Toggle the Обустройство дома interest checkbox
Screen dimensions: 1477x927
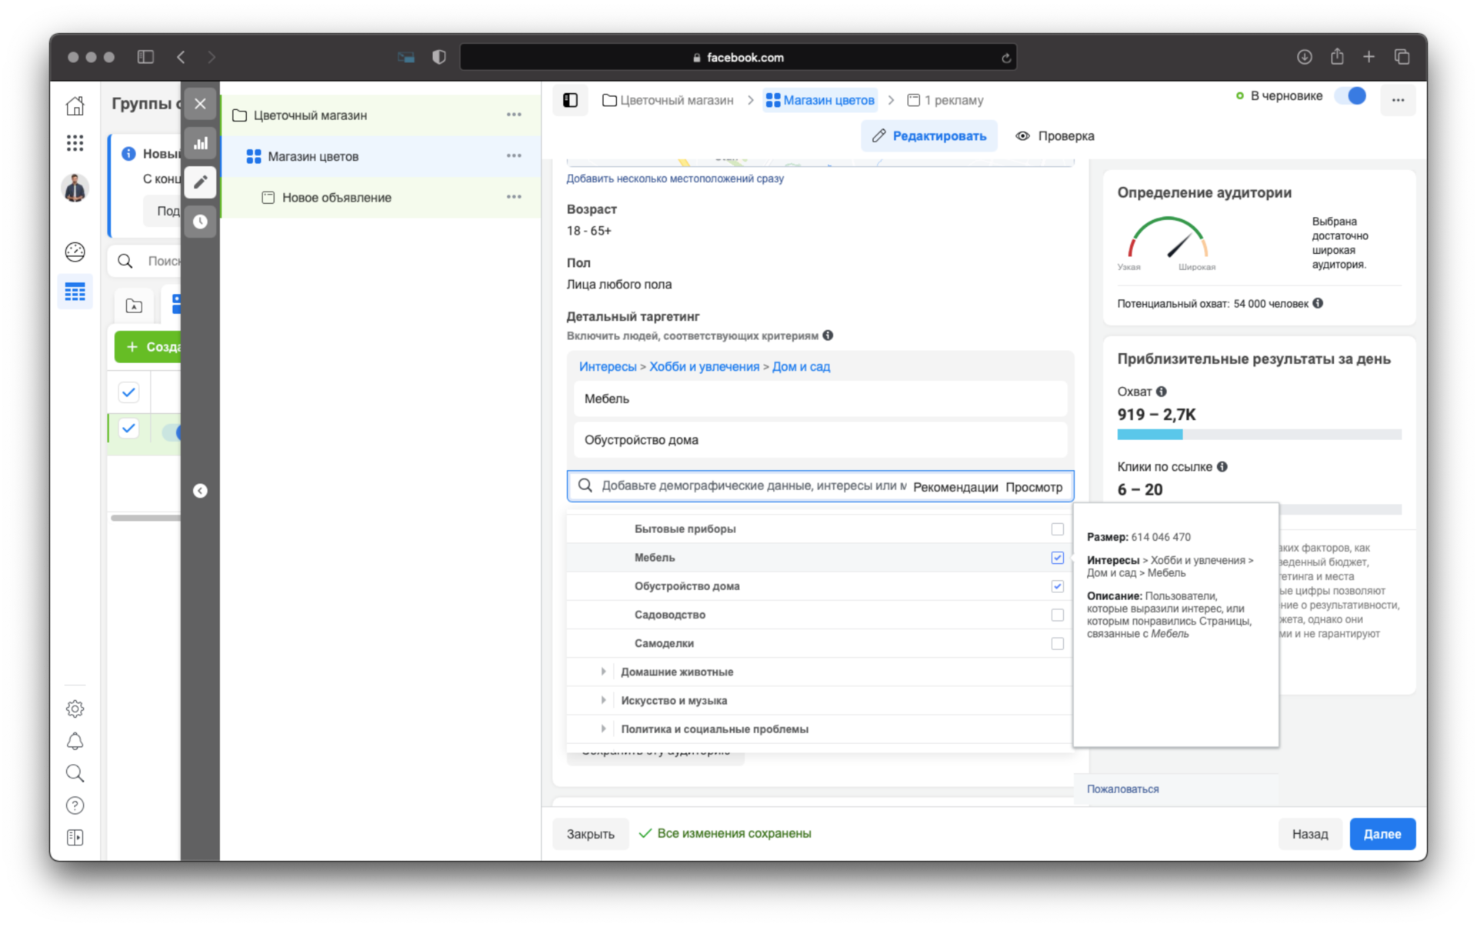[x=1056, y=585]
